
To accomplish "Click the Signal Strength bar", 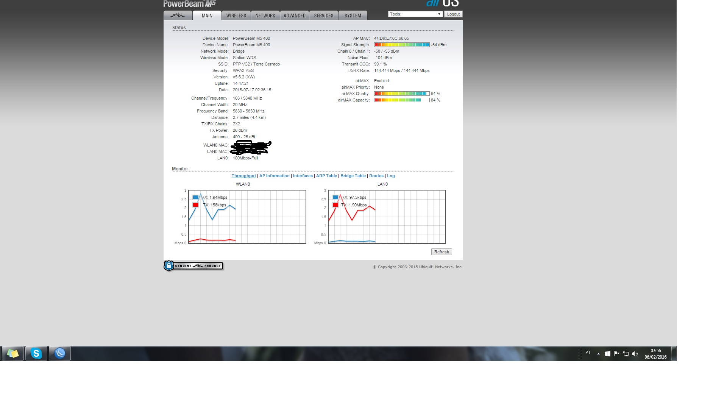I will pos(402,45).
